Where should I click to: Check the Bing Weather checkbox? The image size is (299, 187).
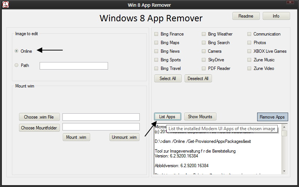pos(204,34)
